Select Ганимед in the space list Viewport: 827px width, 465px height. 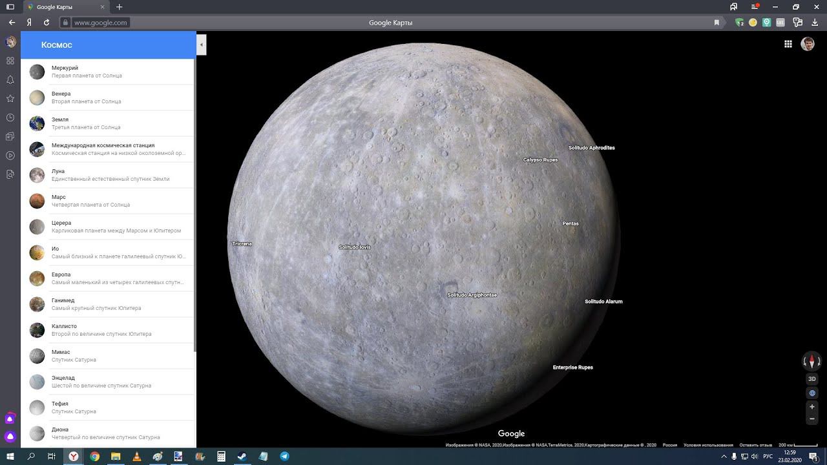[107, 304]
